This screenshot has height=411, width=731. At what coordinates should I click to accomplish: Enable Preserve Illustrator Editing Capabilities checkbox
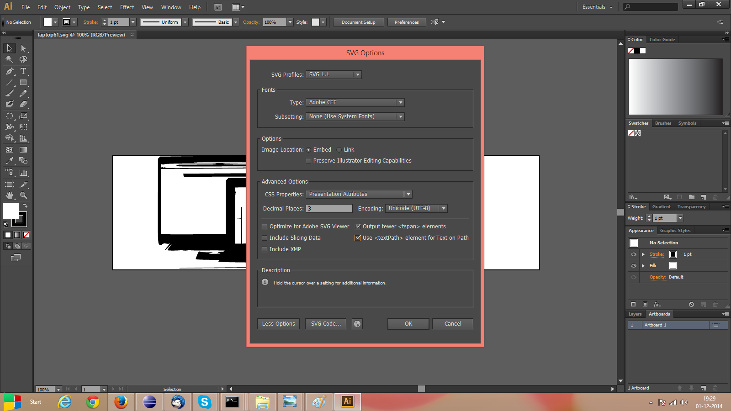click(308, 161)
